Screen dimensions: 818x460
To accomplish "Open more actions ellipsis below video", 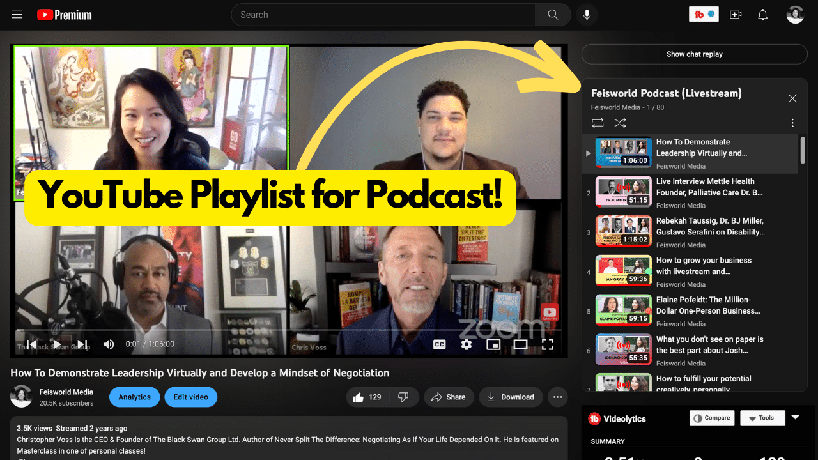I will coord(557,397).
